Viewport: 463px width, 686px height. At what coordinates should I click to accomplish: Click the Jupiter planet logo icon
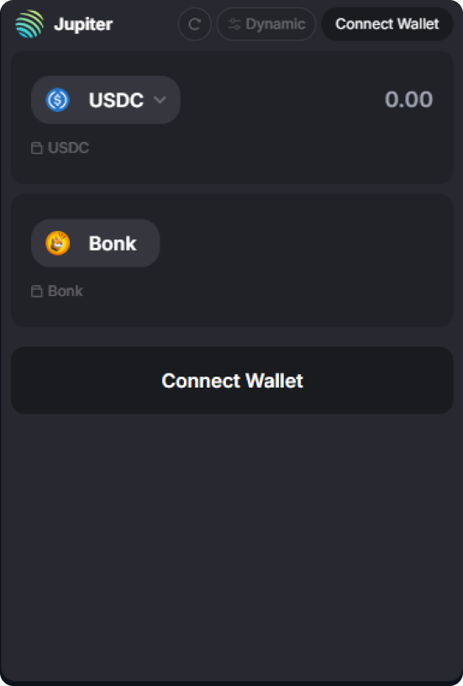[x=29, y=24]
